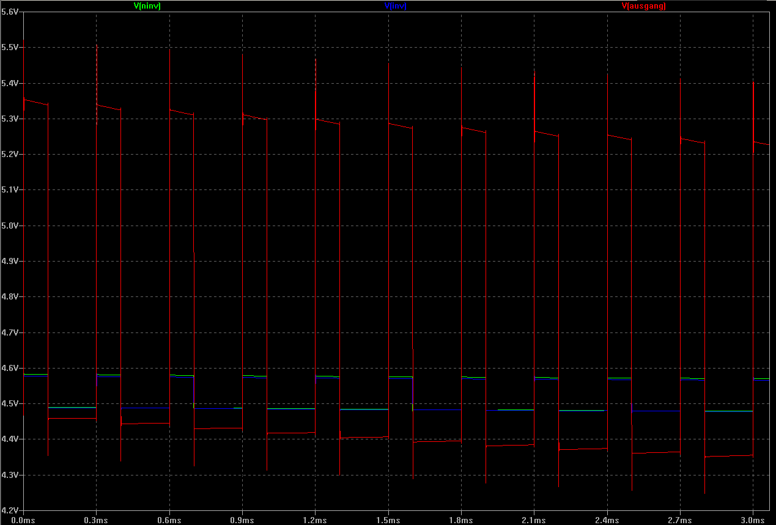Viewport: 776px width, 525px height.
Task: Click the 5.1V vertical axis label
Action: pyautogui.click(x=10, y=190)
